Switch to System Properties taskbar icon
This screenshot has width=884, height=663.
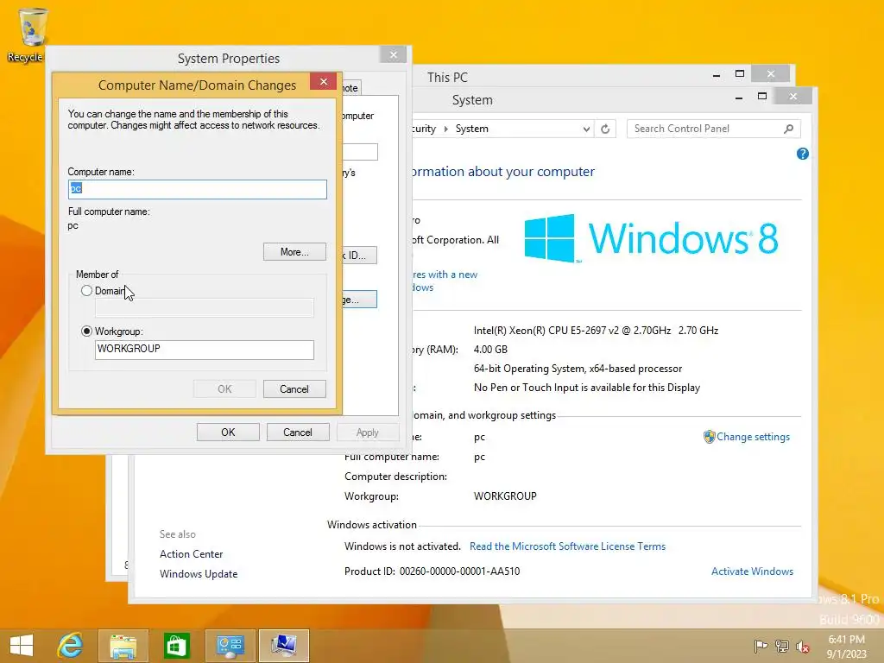pos(283,646)
